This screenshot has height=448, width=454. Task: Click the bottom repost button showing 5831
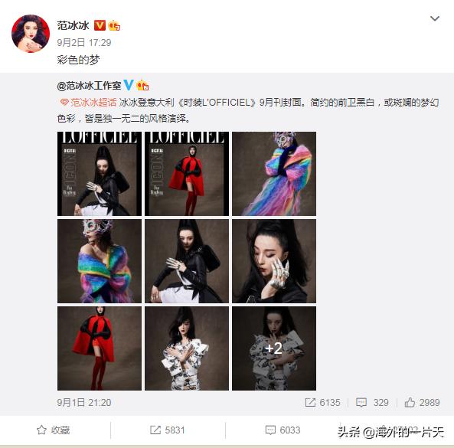(168, 430)
